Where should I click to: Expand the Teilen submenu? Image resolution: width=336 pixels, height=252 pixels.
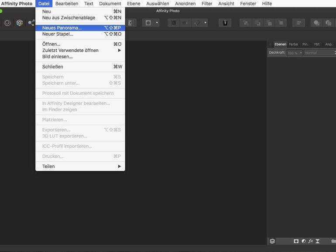tap(80, 167)
